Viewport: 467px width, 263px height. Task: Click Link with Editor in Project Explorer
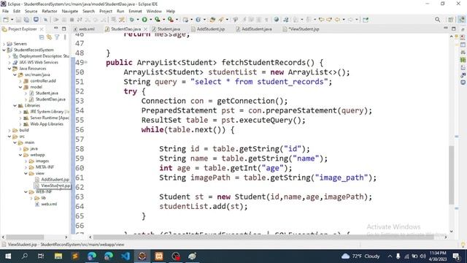[49, 37]
